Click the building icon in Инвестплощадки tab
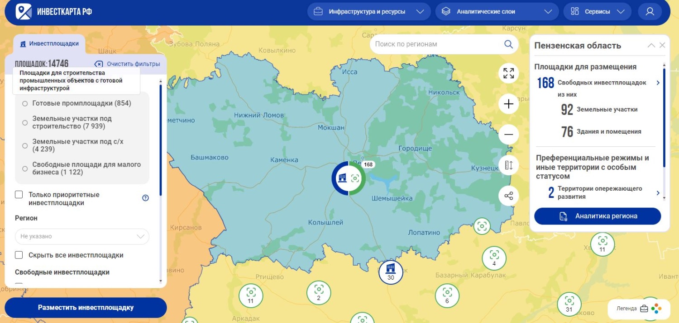679x323 pixels. coord(23,44)
